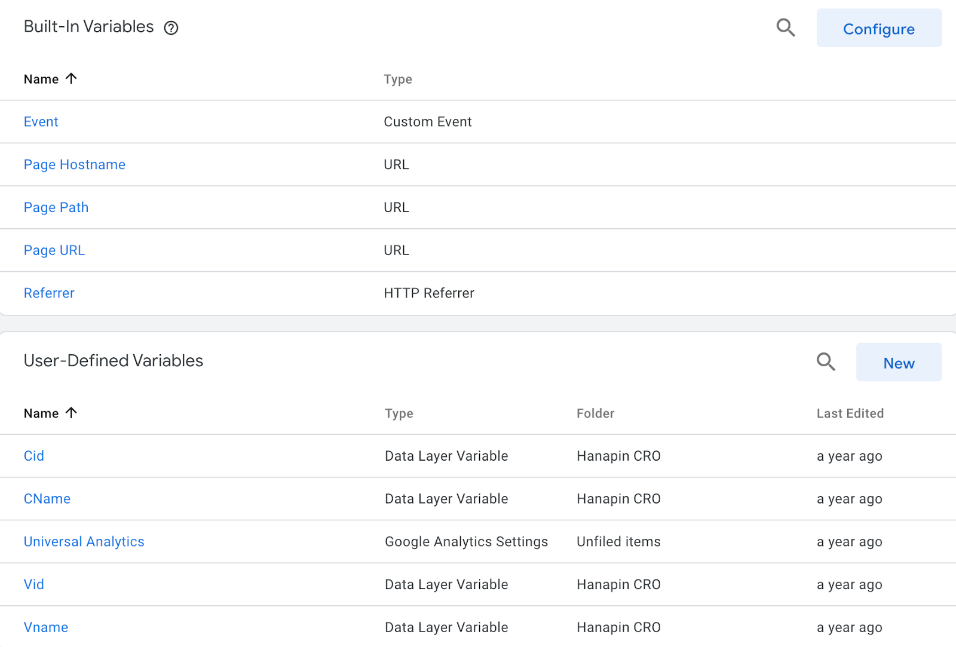Screen dimensions: 956x647
Task: Open the Page URL variable
Action: coord(54,250)
